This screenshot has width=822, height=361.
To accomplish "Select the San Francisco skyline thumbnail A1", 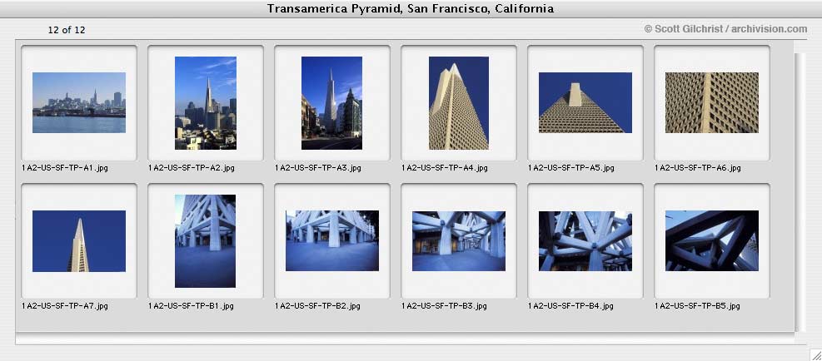I will [x=79, y=102].
